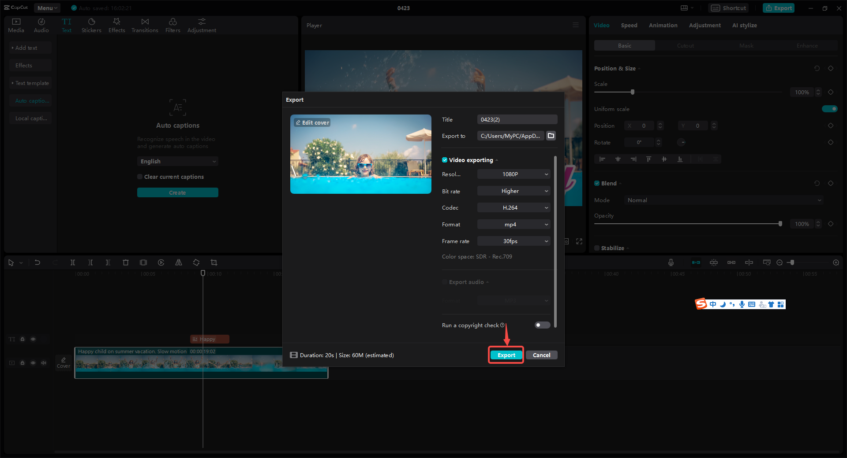Open the Filters panel
847x458 pixels.
point(172,25)
